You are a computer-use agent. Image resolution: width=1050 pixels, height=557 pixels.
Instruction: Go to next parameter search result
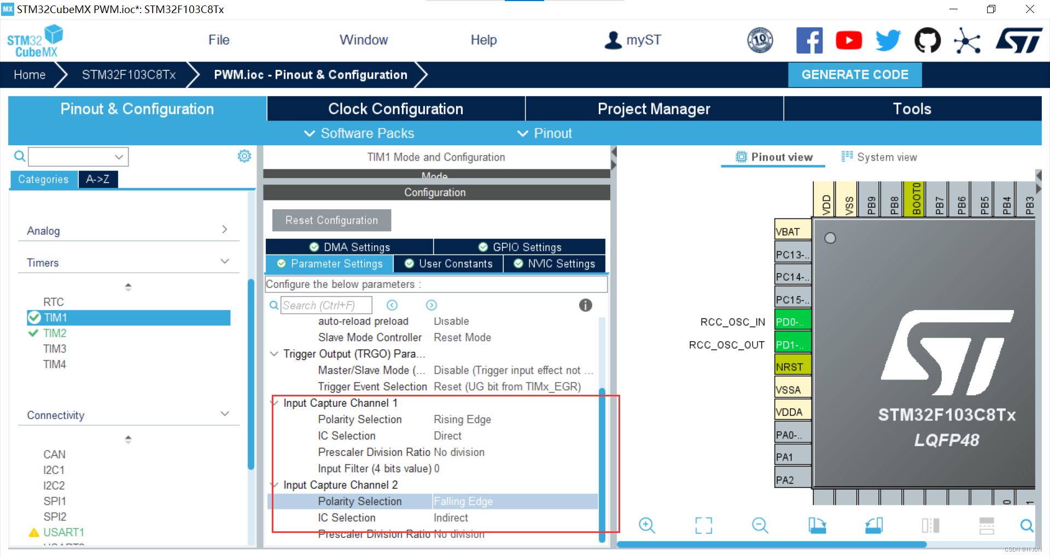point(431,305)
